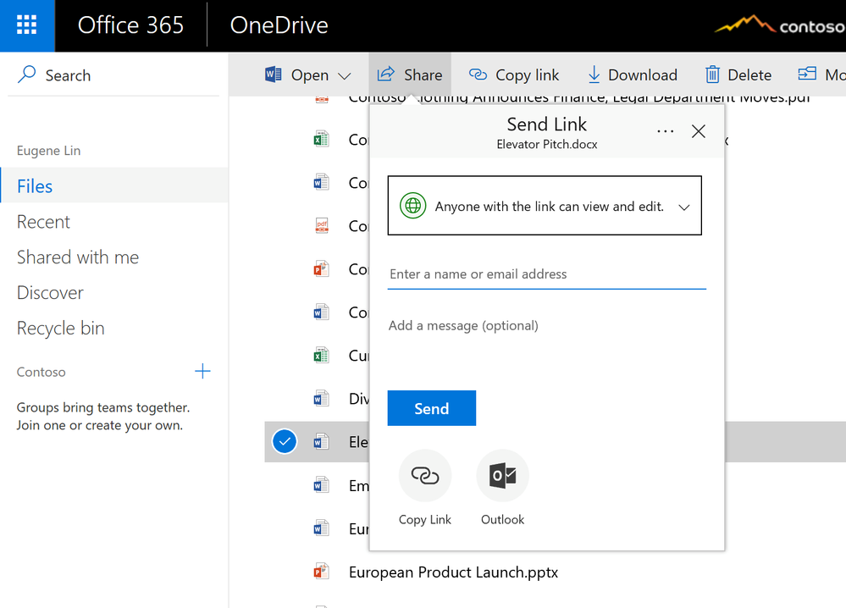Open Shared with me
Image resolution: width=846 pixels, height=608 pixels.
(78, 257)
